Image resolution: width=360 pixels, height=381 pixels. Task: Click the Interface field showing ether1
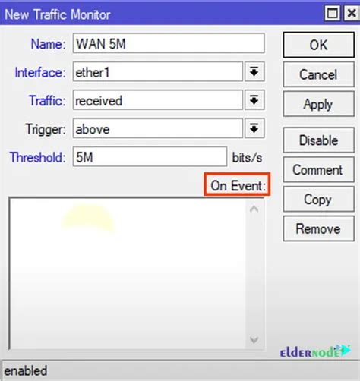pyautogui.click(x=158, y=71)
